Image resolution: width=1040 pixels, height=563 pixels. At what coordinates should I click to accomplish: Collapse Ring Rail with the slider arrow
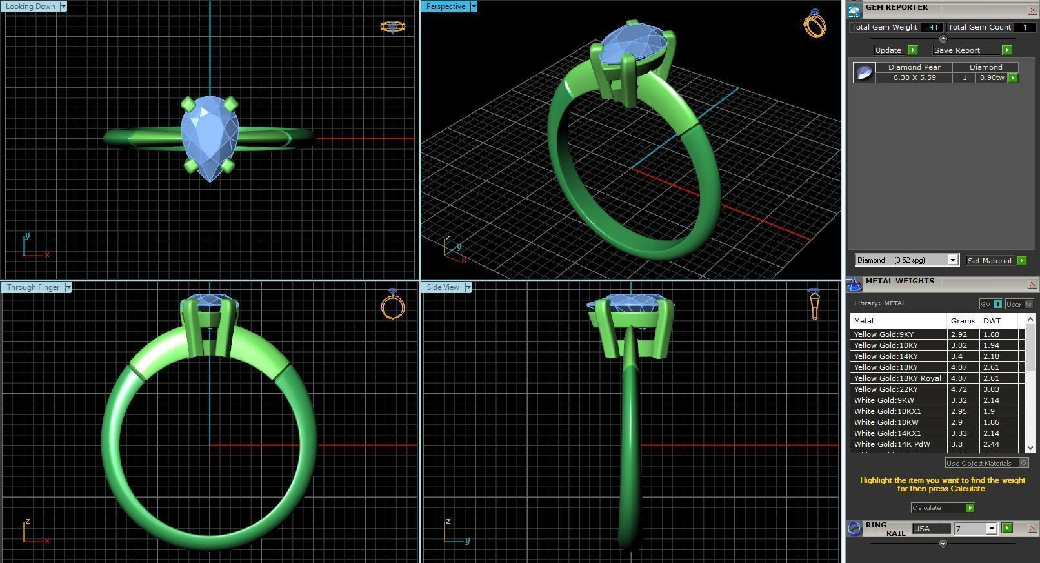pos(943,544)
